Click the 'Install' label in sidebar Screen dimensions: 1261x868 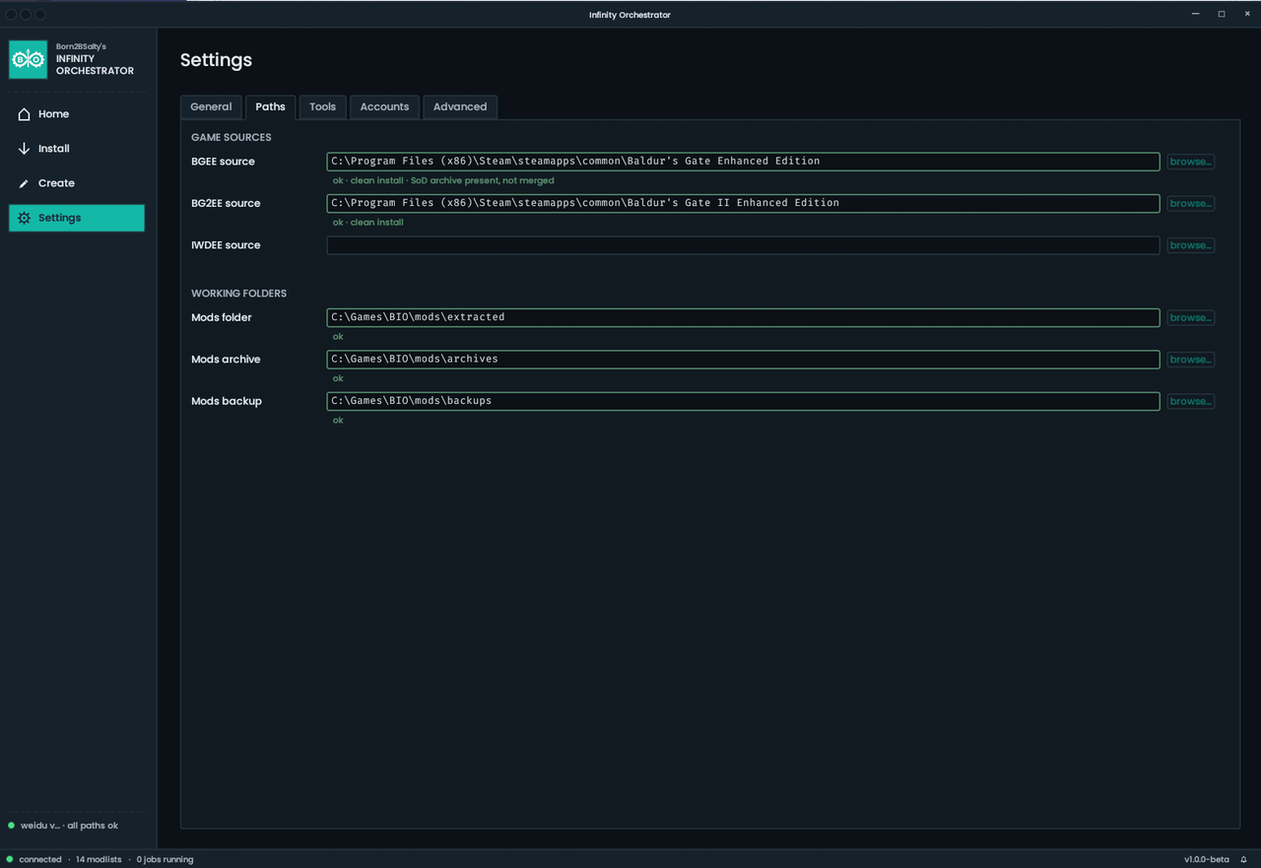(53, 149)
